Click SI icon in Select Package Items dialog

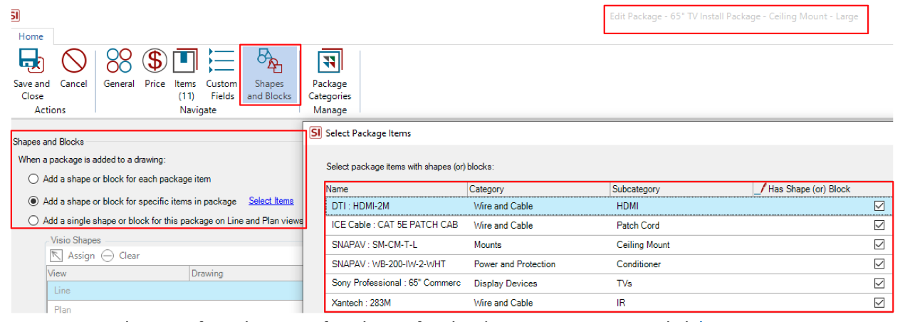coord(316,133)
